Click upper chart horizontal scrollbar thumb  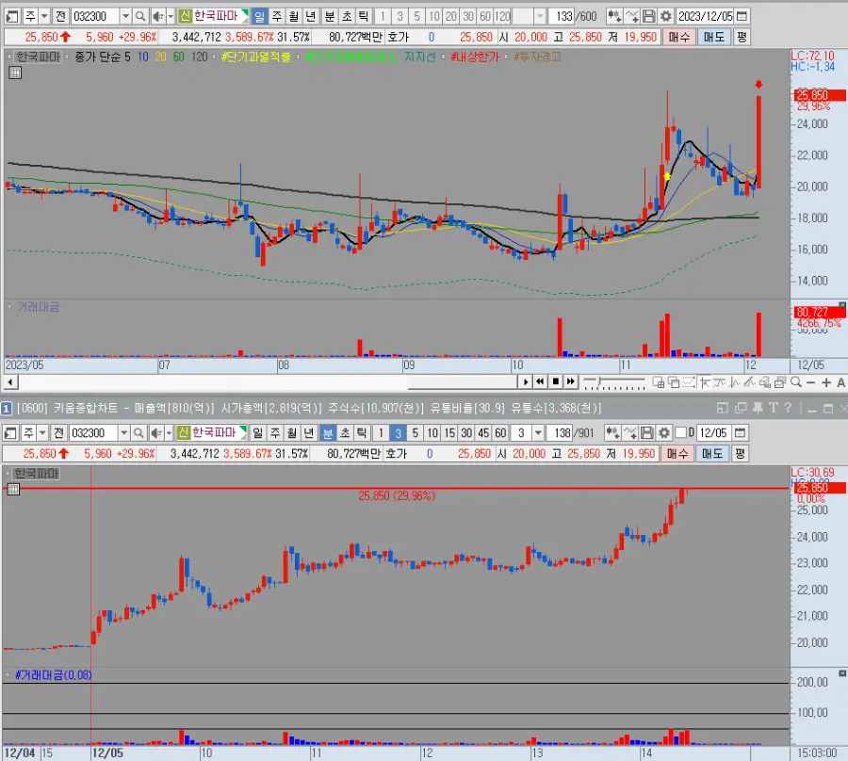coord(464,382)
